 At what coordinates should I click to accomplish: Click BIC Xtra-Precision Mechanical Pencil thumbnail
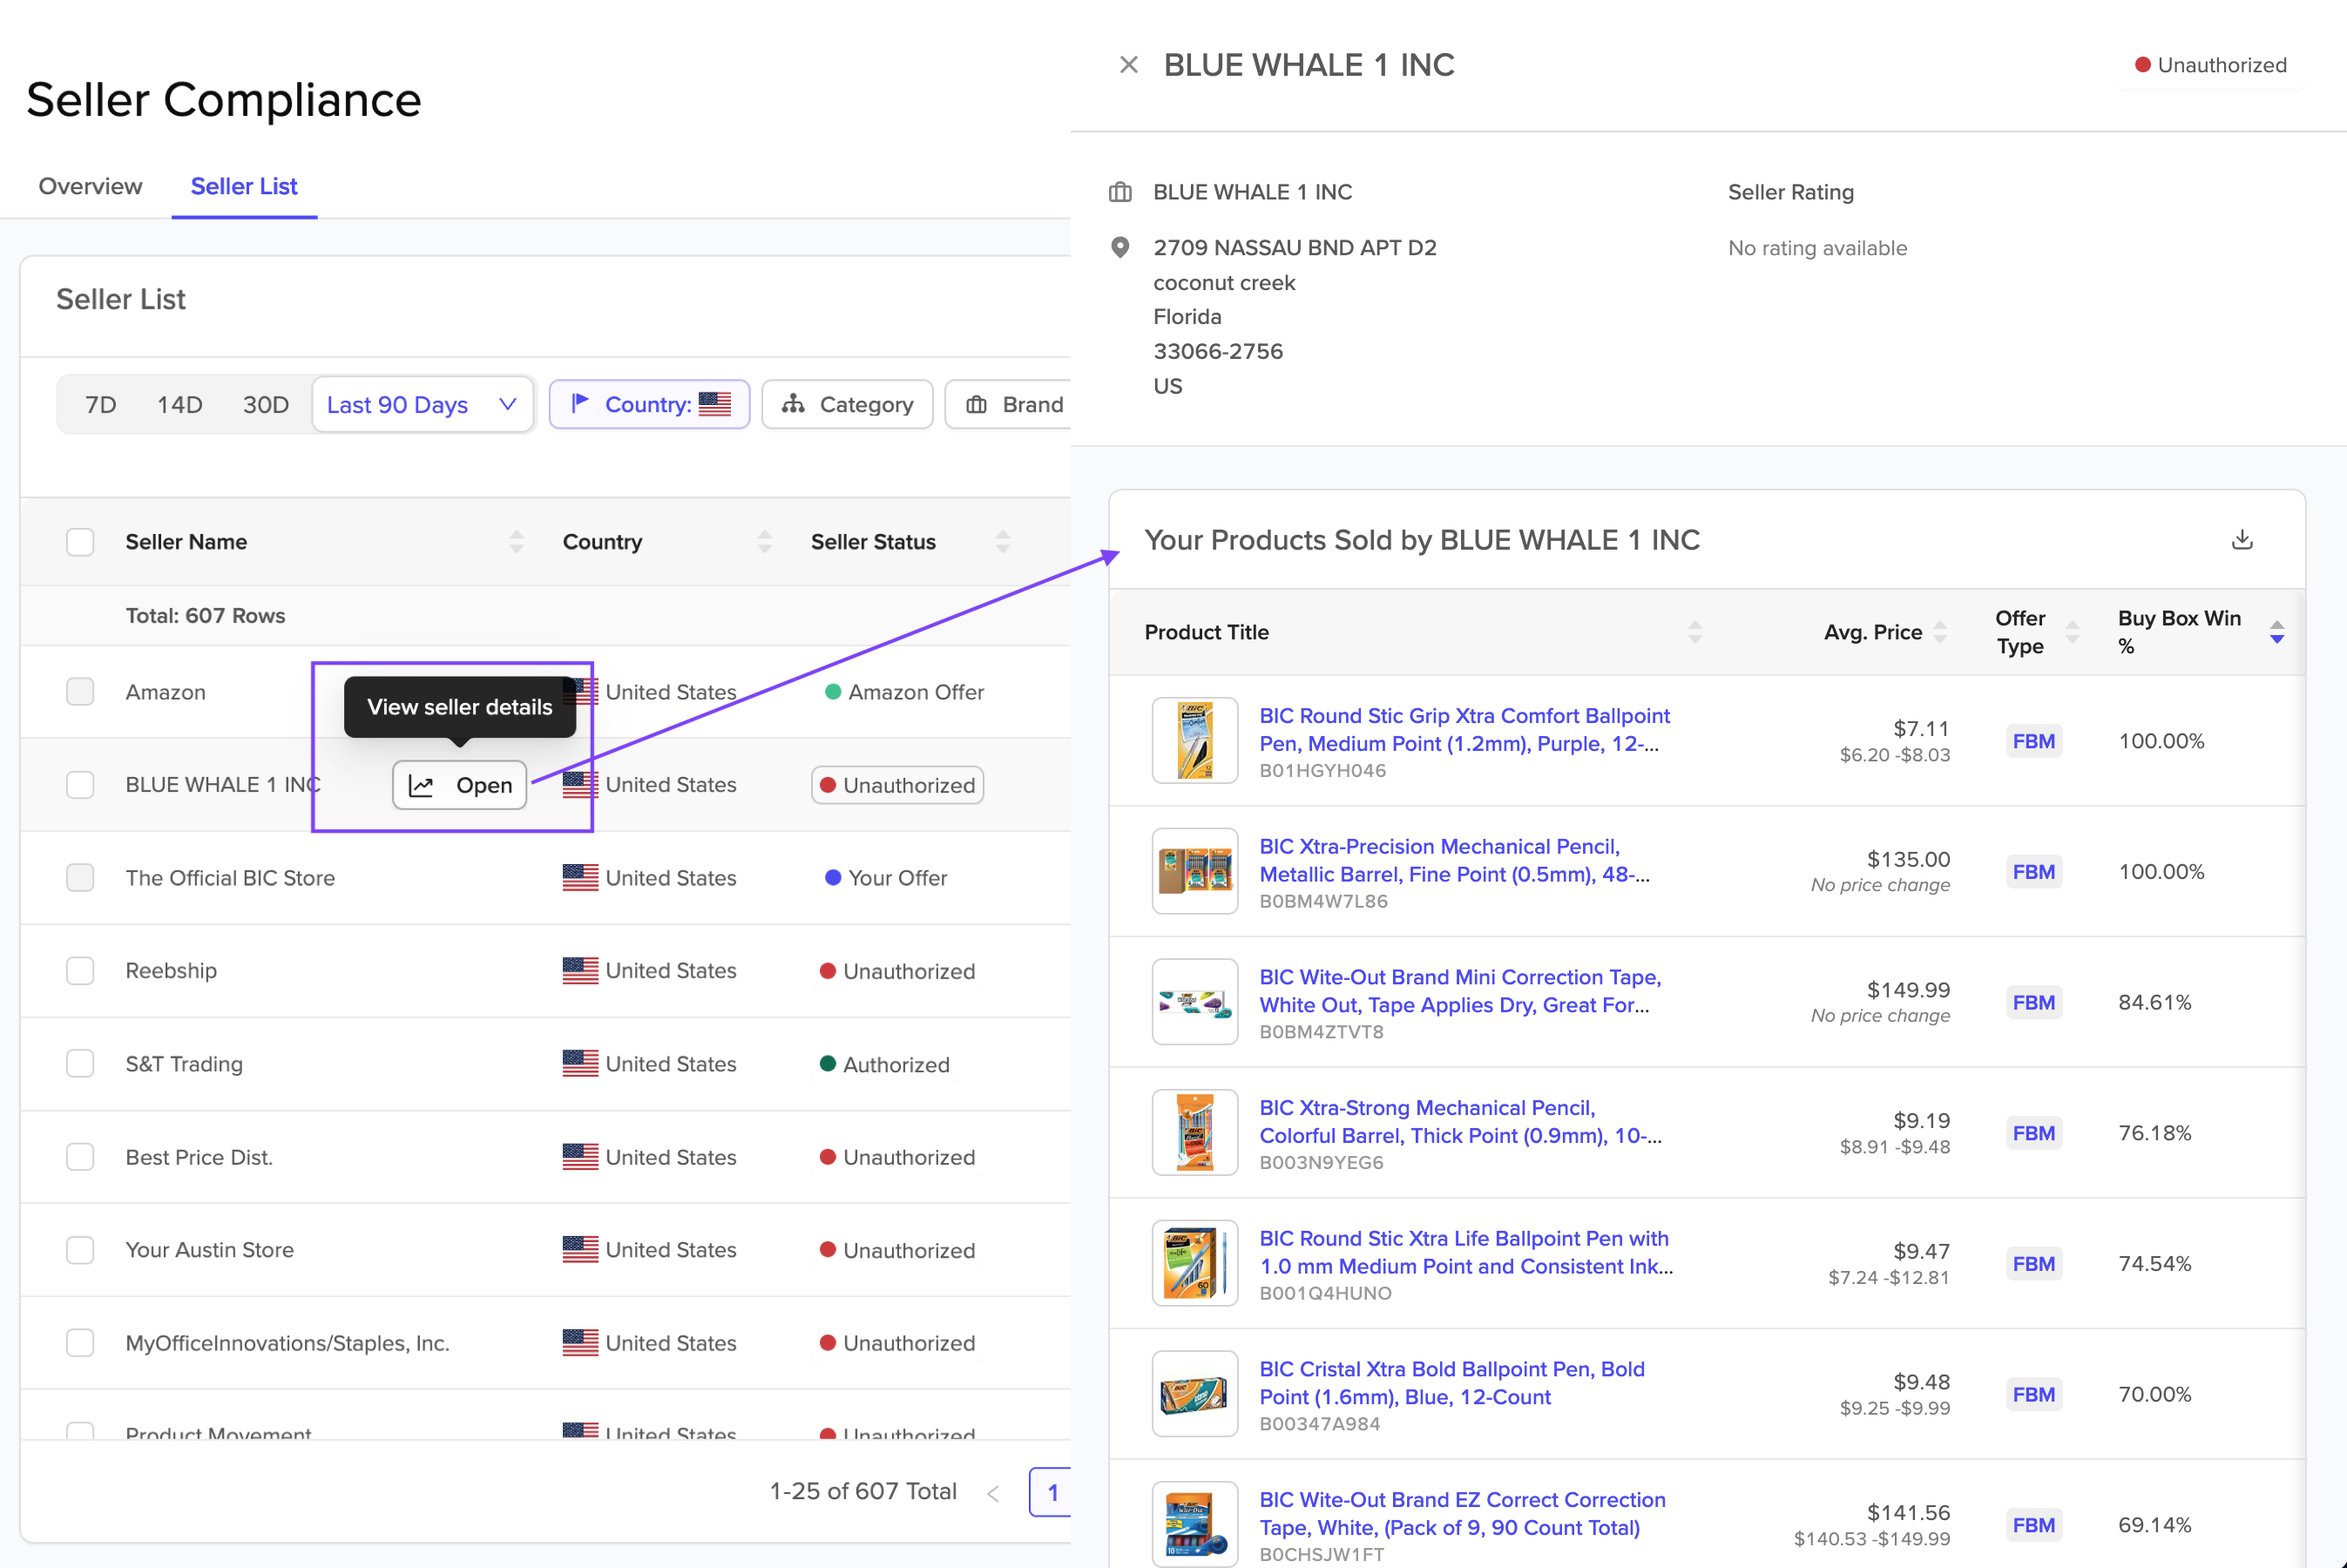pyautogui.click(x=1195, y=871)
